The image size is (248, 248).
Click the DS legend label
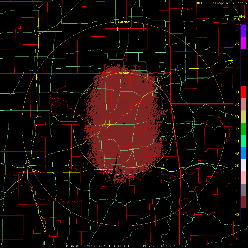click(x=237, y=166)
